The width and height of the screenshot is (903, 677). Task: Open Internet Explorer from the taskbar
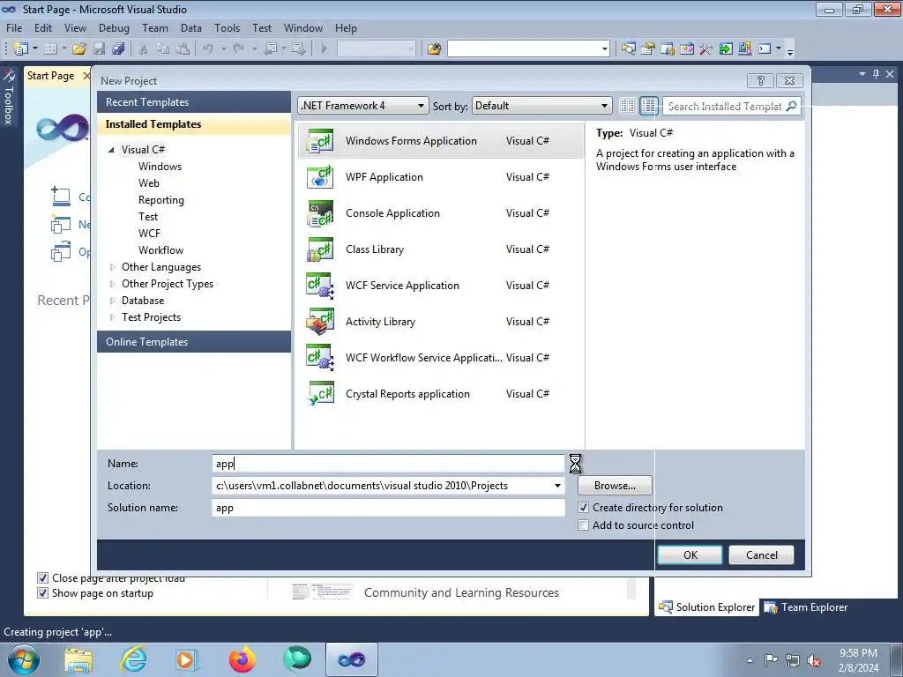tap(134, 659)
